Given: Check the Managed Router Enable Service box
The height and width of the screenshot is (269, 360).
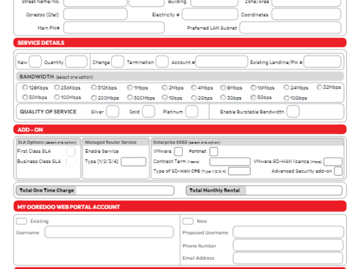Looking at the screenshot, I should pos(141,151).
